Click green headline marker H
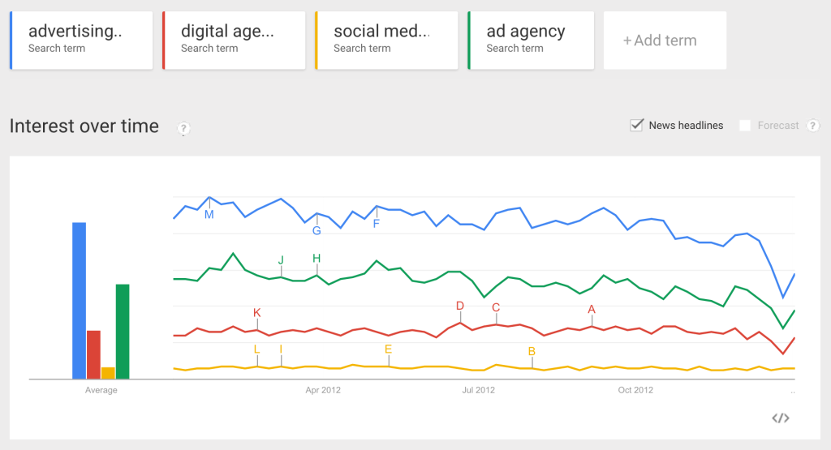 tap(317, 259)
